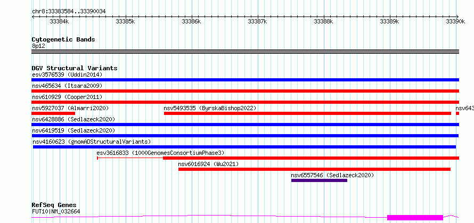Click the esv3616833 1000Genomes thick red bar
This screenshot has width=474, height=223.
(311, 158)
